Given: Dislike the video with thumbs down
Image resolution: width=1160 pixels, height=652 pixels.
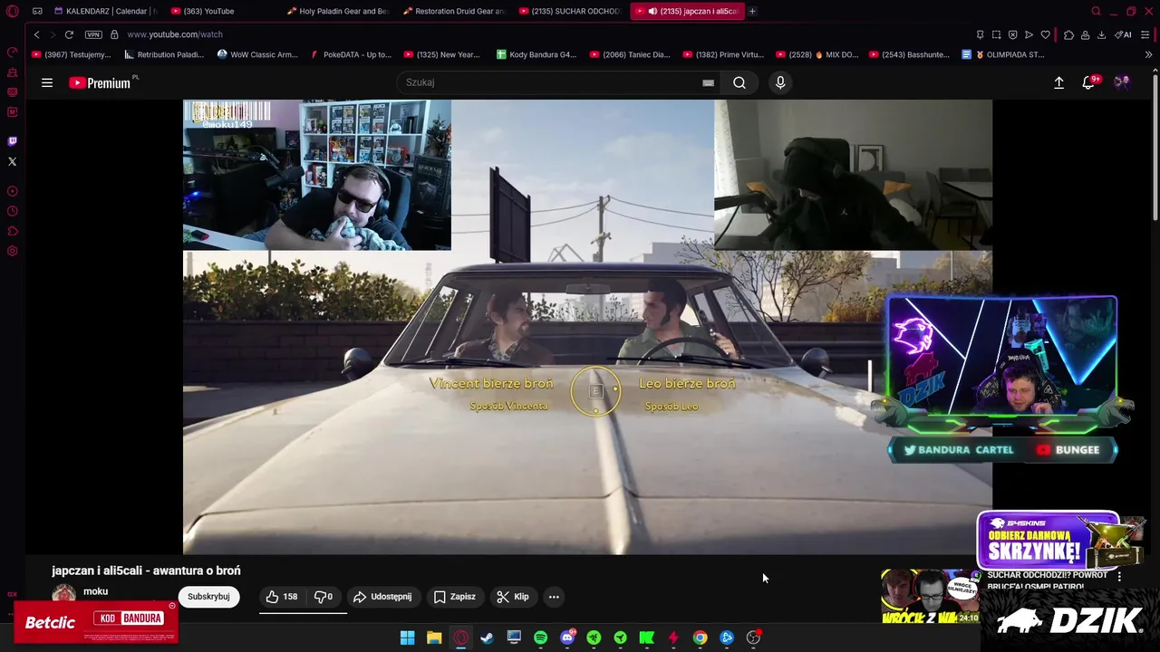Looking at the screenshot, I should point(324,597).
